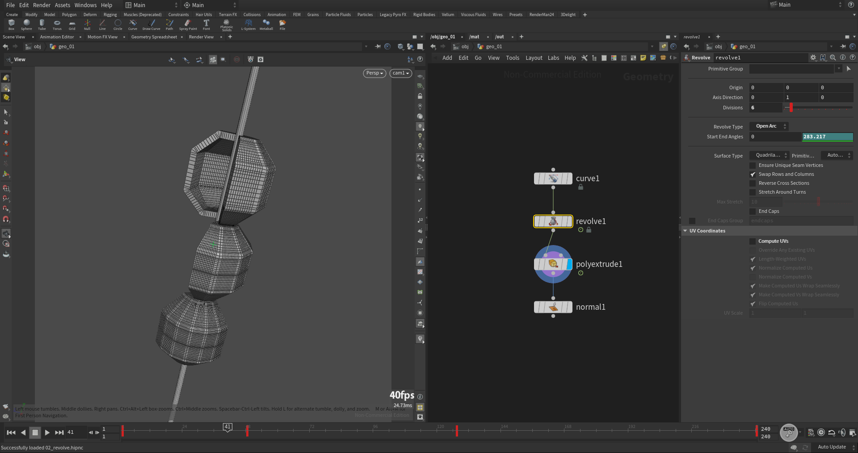
Task: Enable the Compute UVs checkbox
Action: point(753,241)
